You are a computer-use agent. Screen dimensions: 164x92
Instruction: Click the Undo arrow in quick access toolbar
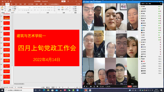tap(5, 1)
